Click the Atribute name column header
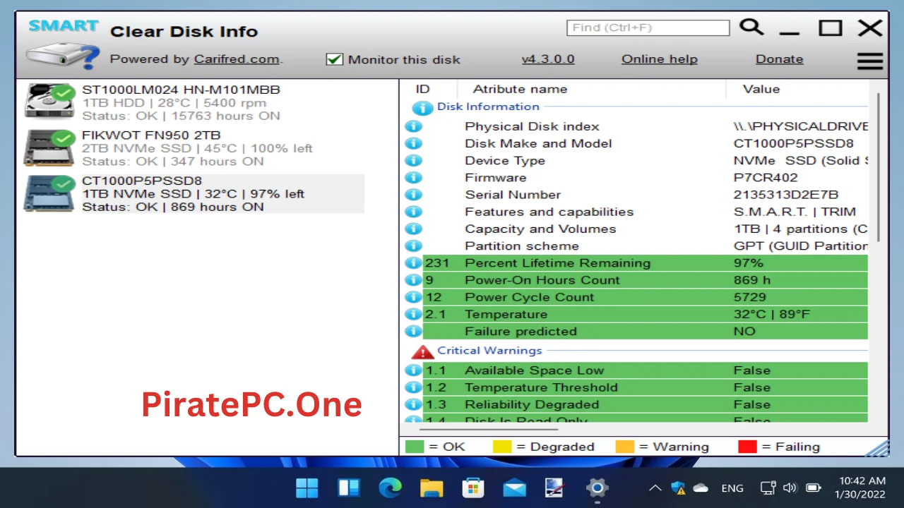This screenshot has height=508, width=904. (520, 89)
